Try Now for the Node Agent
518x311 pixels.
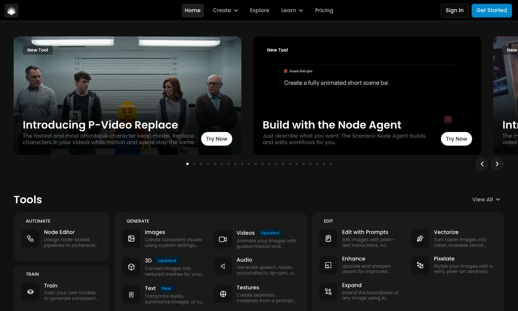(457, 139)
